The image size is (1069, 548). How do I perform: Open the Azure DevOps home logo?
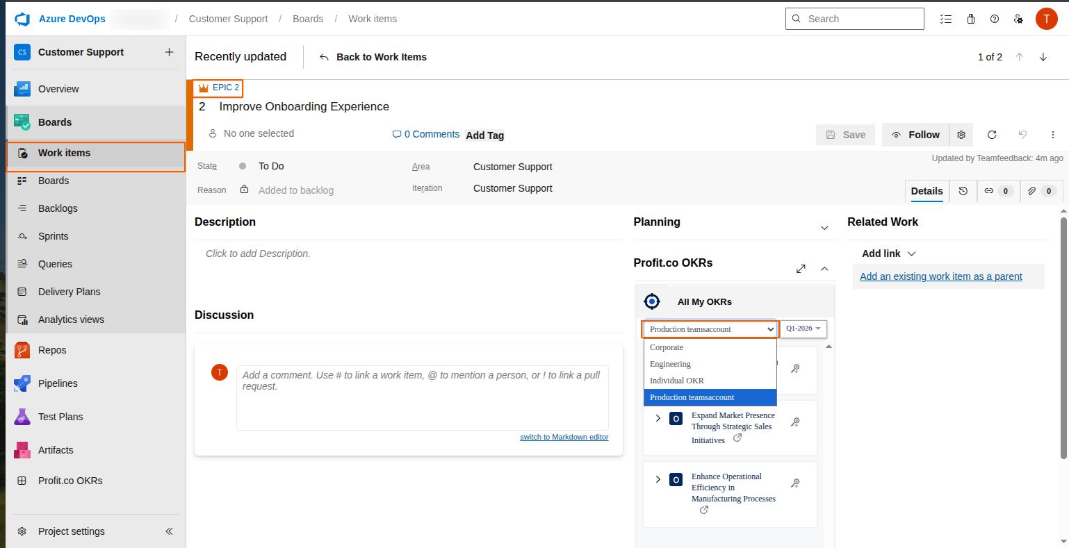coord(23,19)
